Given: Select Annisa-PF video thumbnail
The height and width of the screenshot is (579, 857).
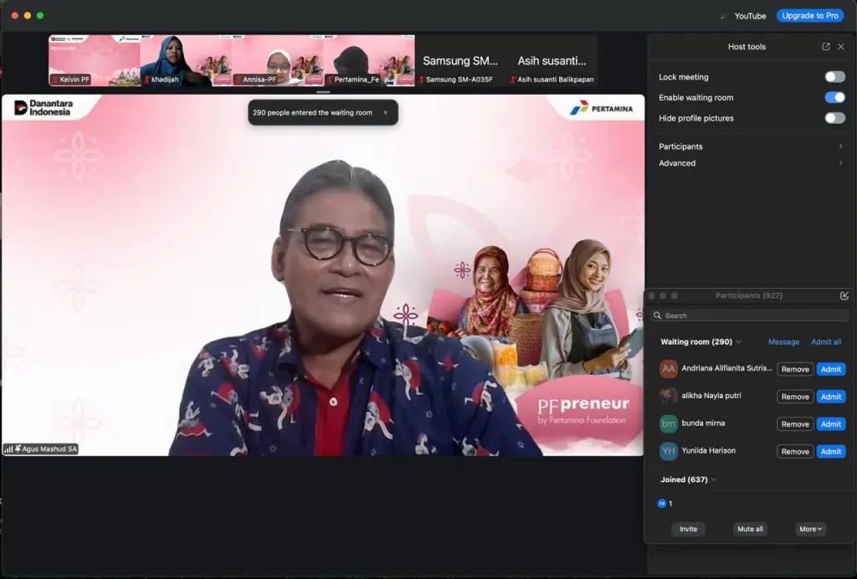Looking at the screenshot, I should (x=278, y=60).
